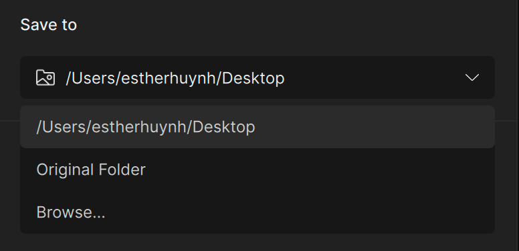
Task: Select the highlighted /Users/estherhuynh/Desktop list entry
Action: coord(257,127)
